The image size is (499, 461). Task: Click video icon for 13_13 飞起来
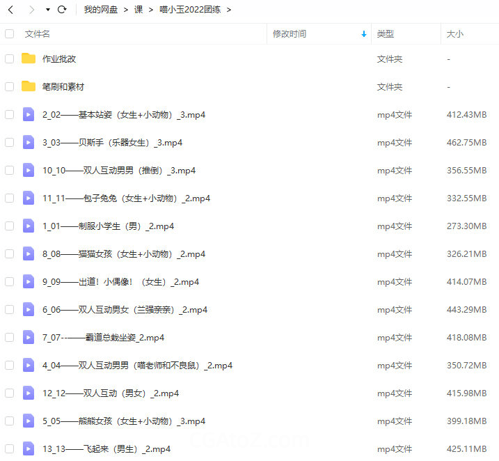pyautogui.click(x=29, y=448)
